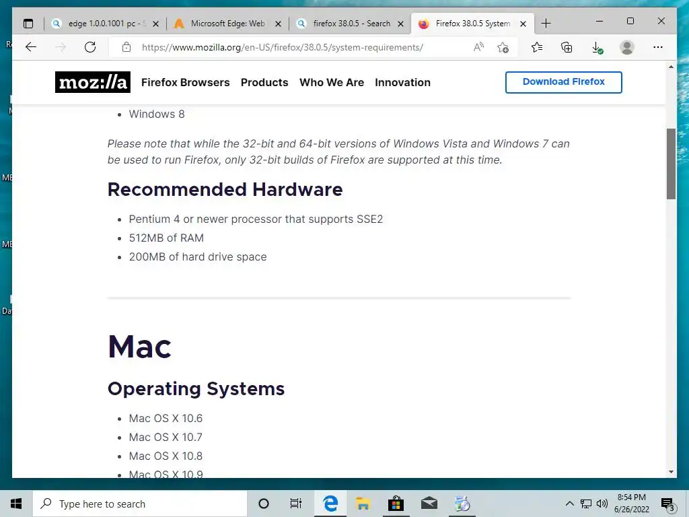Open Collections panel
The image size is (689, 517).
(x=567, y=47)
